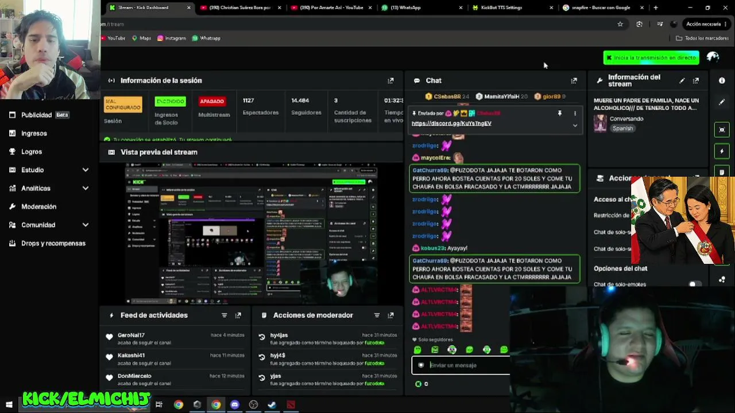This screenshot has height=413, width=735.
Task: Pop out the Feed de actividades panel
Action: tap(238, 315)
